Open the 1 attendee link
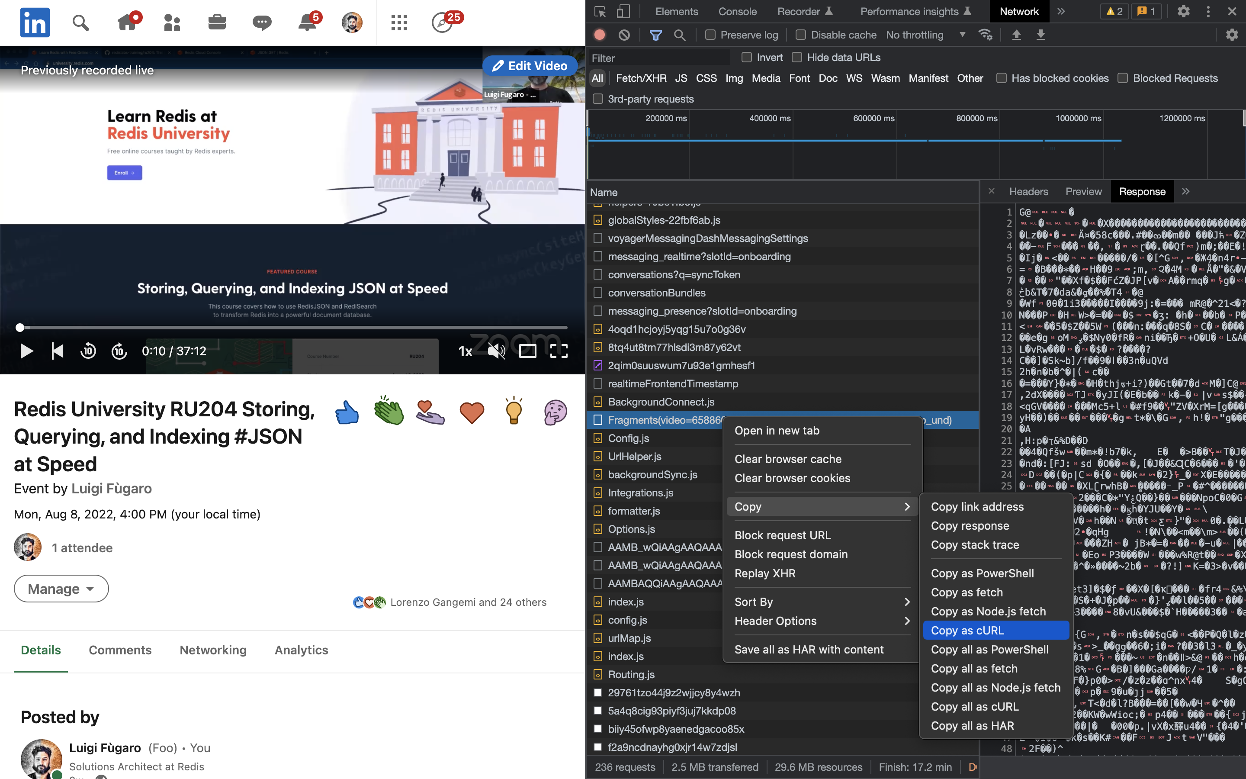1246x779 pixels. pos(82,547)
